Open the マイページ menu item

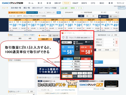click(x=120, y=3)
